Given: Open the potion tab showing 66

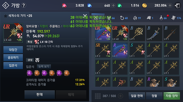Looking at the screenshot, I should (163, 18).
